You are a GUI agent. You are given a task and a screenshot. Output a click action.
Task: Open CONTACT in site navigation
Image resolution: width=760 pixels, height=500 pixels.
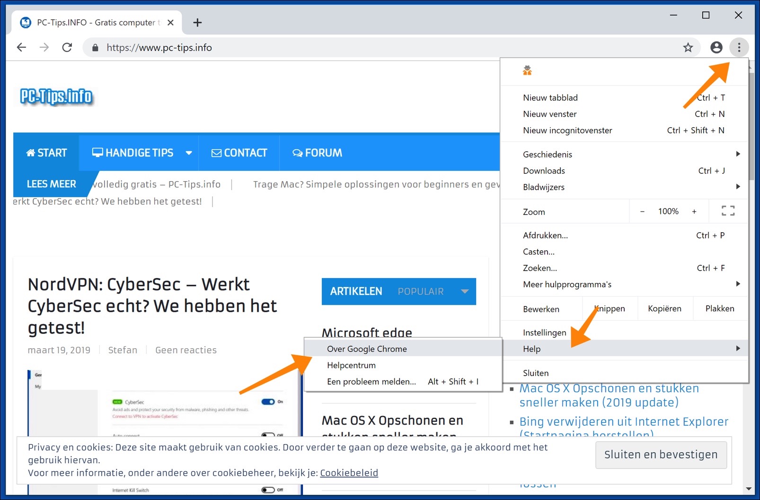239,153
